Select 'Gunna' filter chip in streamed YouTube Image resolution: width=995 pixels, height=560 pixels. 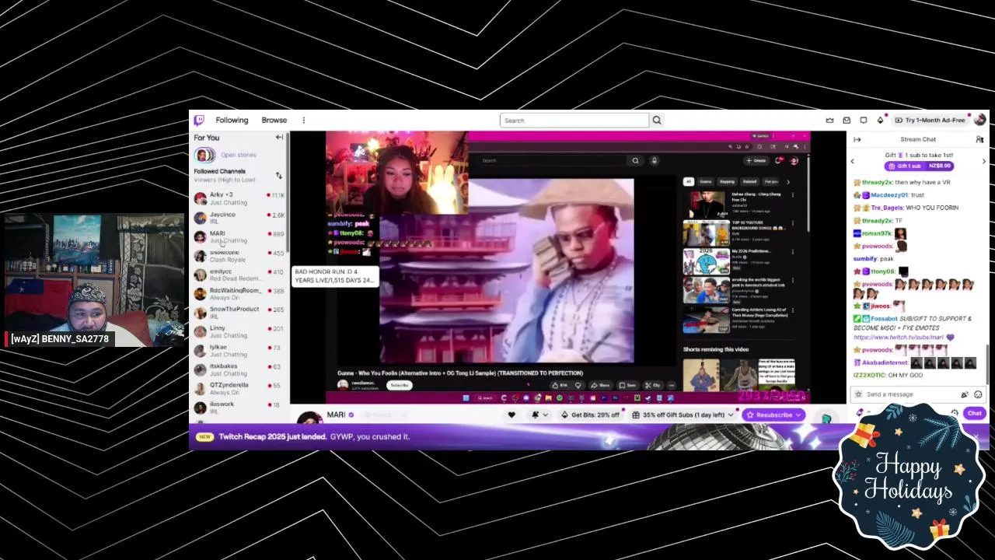(x=705, y=181)
